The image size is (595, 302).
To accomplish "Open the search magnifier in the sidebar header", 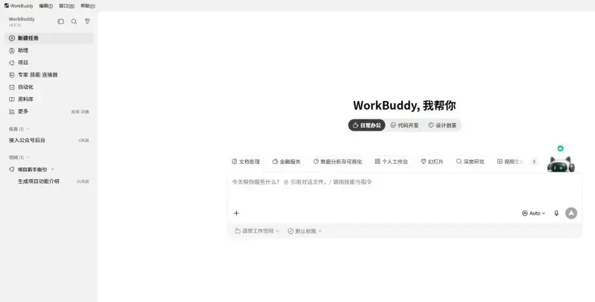I will (x=74, y=22).
